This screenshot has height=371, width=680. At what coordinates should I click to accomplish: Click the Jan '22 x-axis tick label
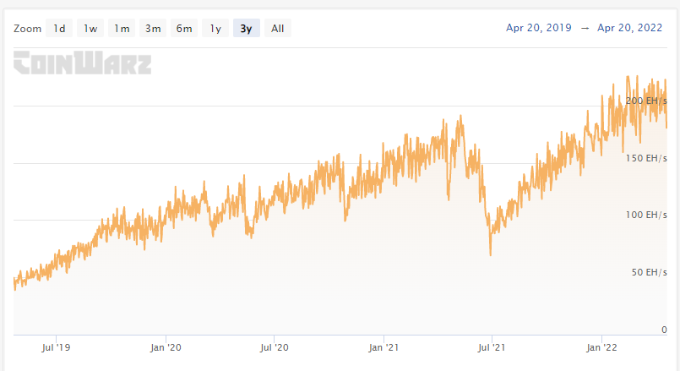point(601,346)
